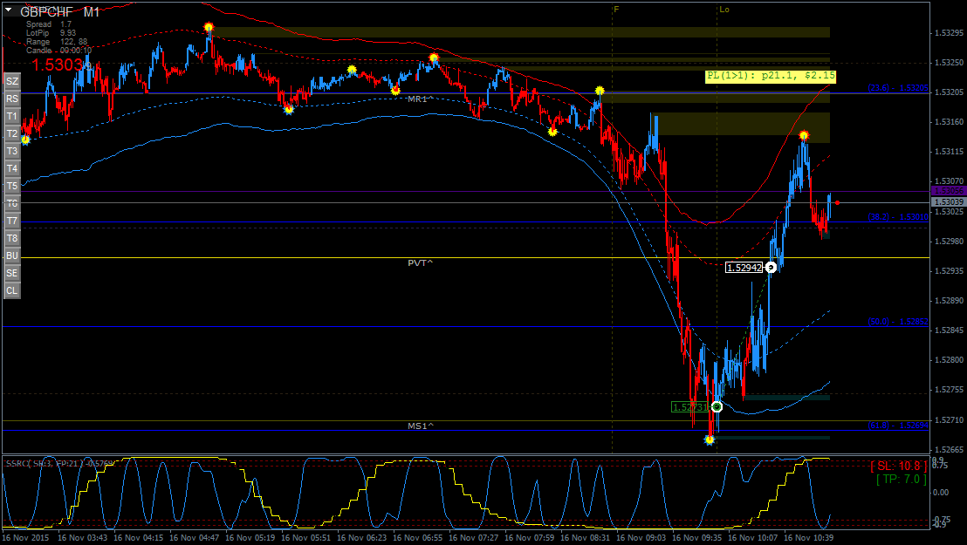This screenshot has height=545, width=967.
Task: Click the 16 Nov 06:23 time label
Action: (x=362, y=538)
